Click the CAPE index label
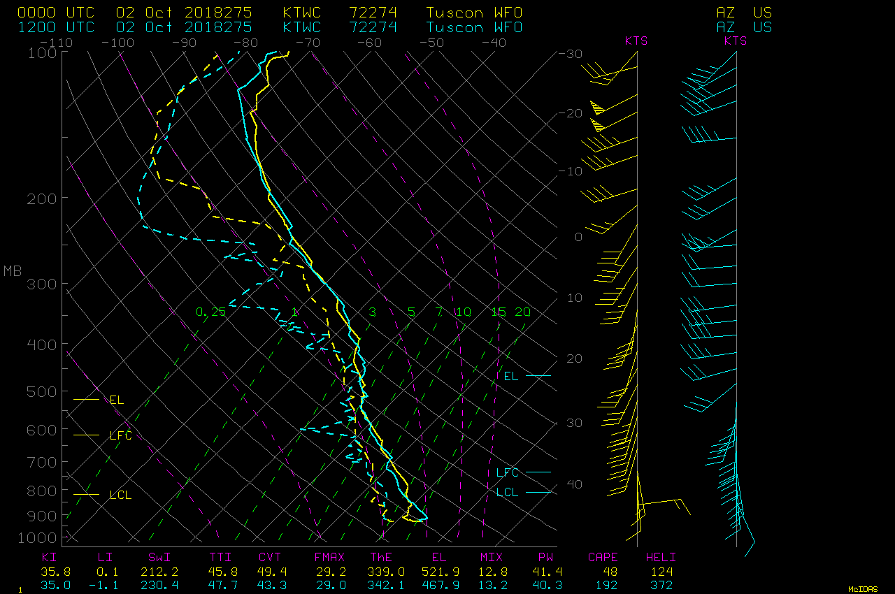Viewport: 895px width, 594px height. pyautogui.click(x=603, y=557)
